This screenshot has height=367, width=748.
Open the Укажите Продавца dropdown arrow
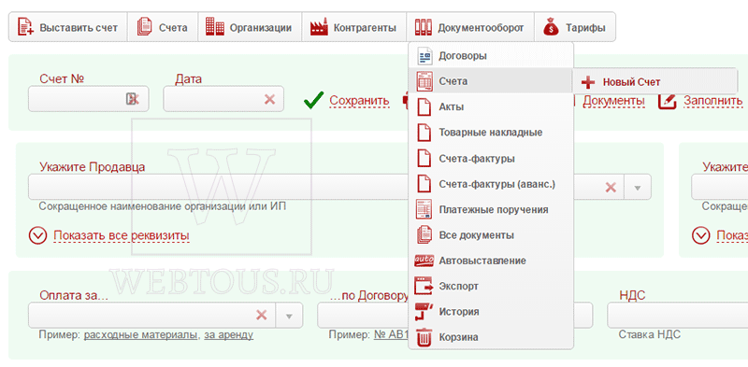(x=638, y=188)
